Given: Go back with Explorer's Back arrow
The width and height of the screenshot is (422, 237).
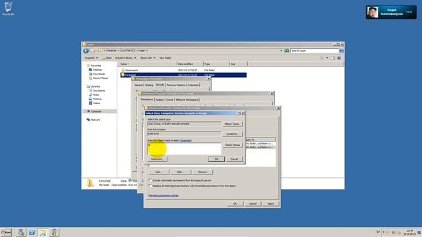Looking at the screenshot, I should click(x=86, y=51).
